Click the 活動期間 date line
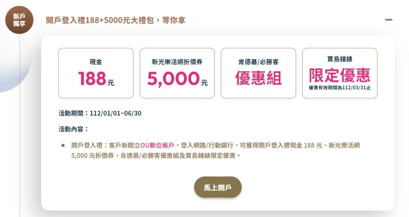 (x=100, y=113)
